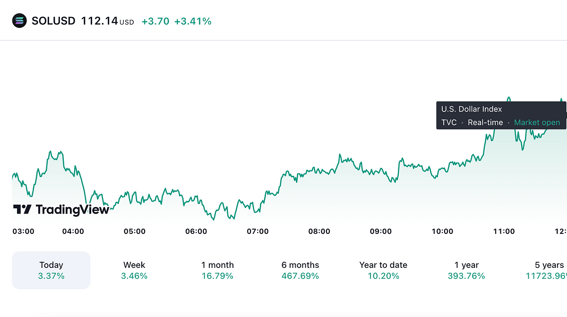The width and height of the screenshot is (567, 317).
Task: Click the +3.41% percent change label
Action: (193, 21)
